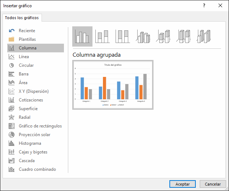Pick the 100% stacked column subtype

tap(123, 36)
